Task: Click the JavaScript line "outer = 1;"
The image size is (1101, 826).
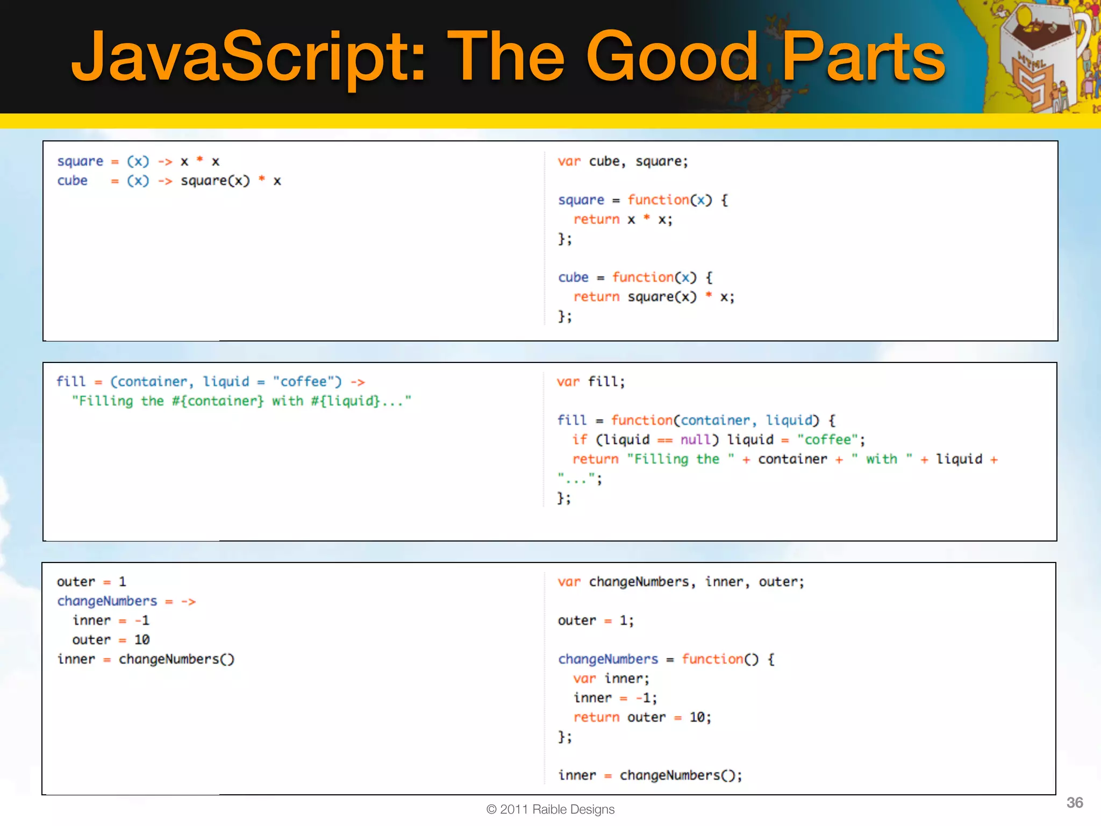Action: click(596, 621)
